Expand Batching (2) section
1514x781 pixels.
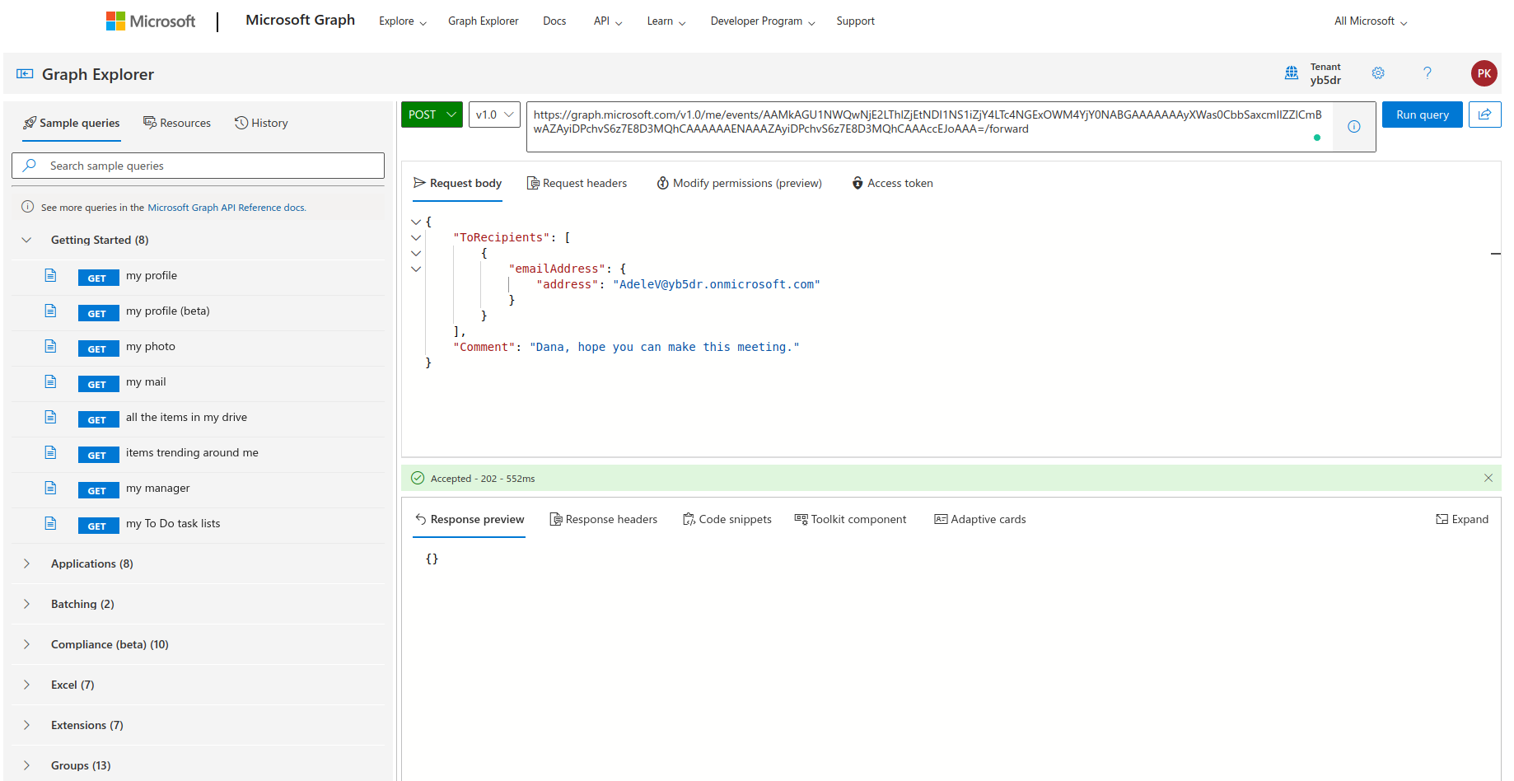tap(26, 604)
